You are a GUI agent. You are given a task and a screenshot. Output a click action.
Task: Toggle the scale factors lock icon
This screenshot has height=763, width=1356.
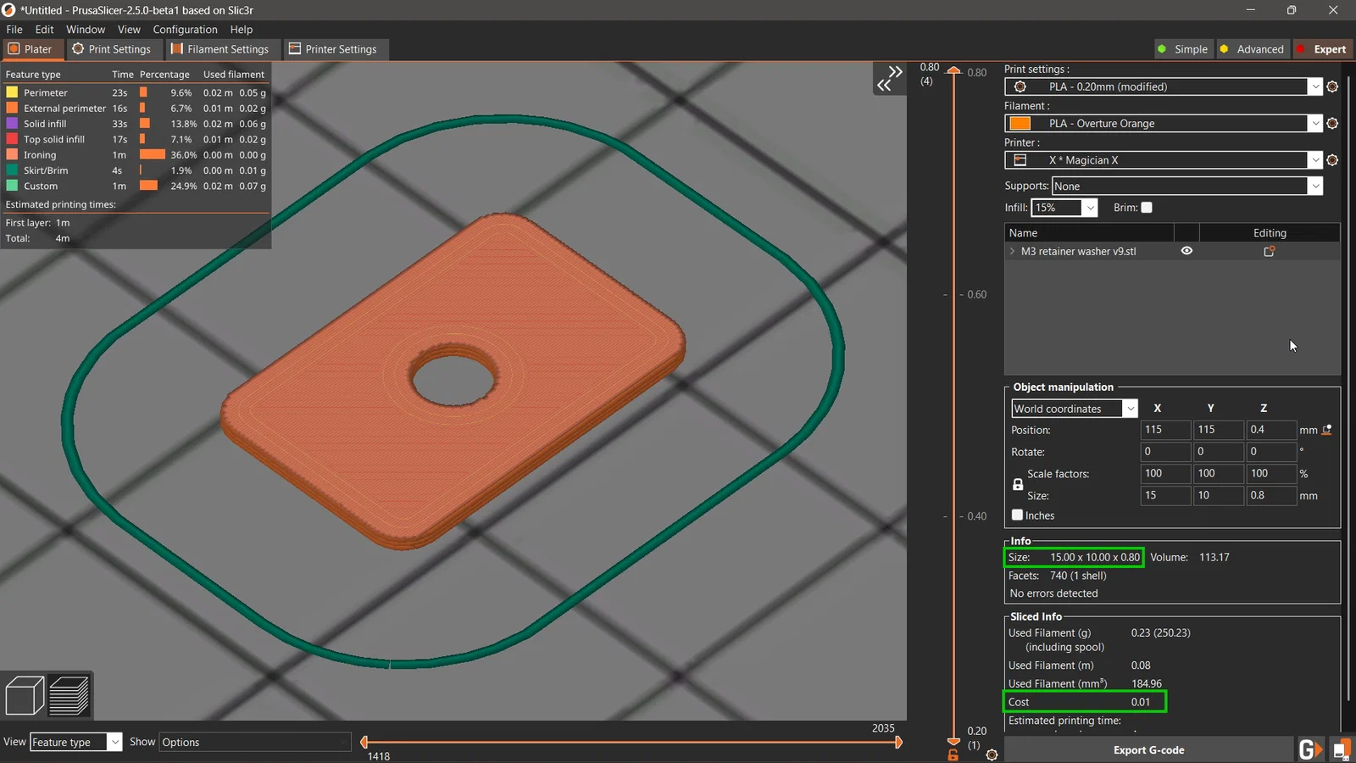coord(1018,485)
